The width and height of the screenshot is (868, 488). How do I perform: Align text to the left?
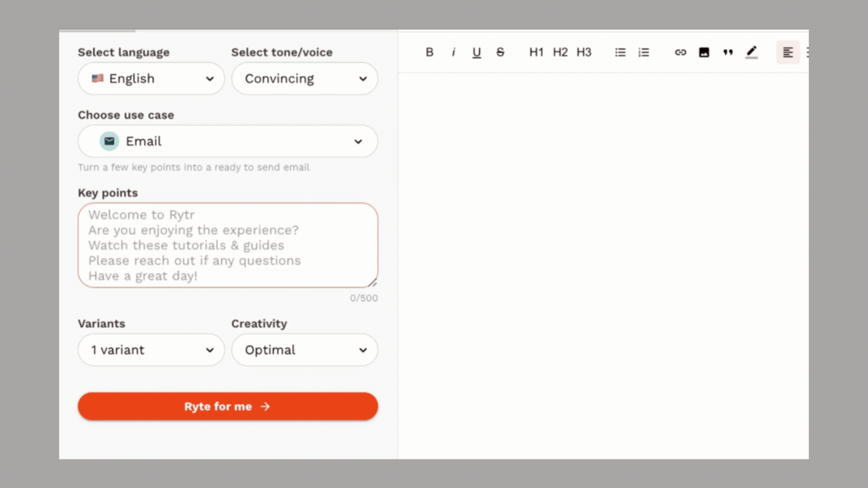pos(788,52)
